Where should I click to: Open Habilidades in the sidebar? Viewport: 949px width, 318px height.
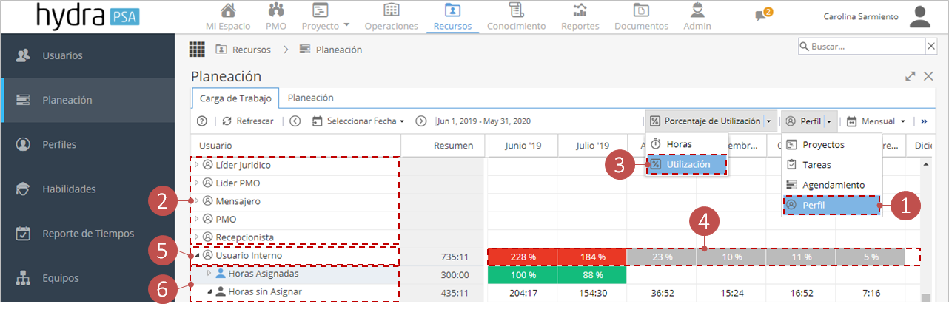pos(69,189)
